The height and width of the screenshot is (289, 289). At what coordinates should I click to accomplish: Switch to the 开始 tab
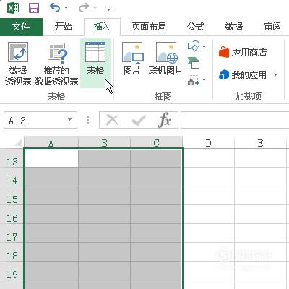click(64, 27)
